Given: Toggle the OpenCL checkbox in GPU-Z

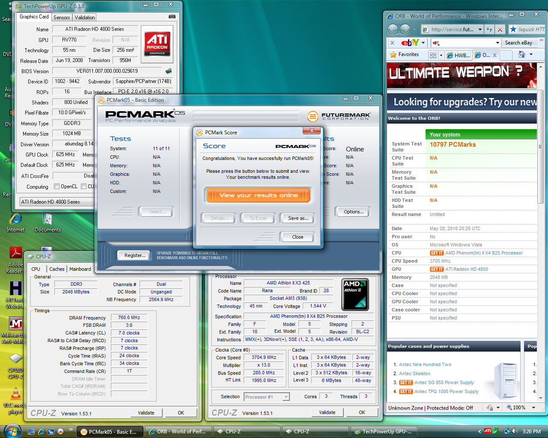Looking at the screenshot, I should click(57, 186).
